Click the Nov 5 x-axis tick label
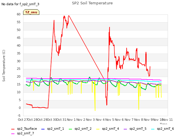This screenshot has height=139, width=185. tap(110, 120)
